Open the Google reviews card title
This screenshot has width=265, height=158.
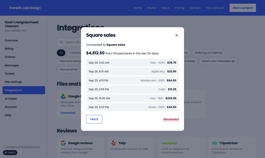[80, 143]
